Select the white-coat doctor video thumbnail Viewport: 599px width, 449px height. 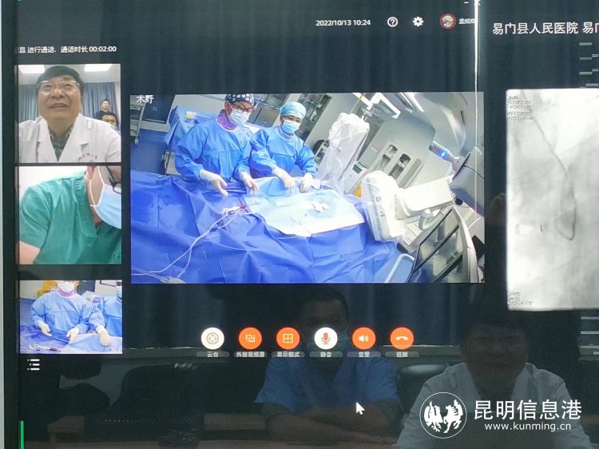coord(69,113)
